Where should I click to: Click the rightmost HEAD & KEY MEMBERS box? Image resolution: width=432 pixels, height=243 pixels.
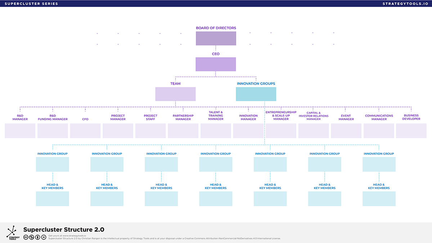(379, 198)
